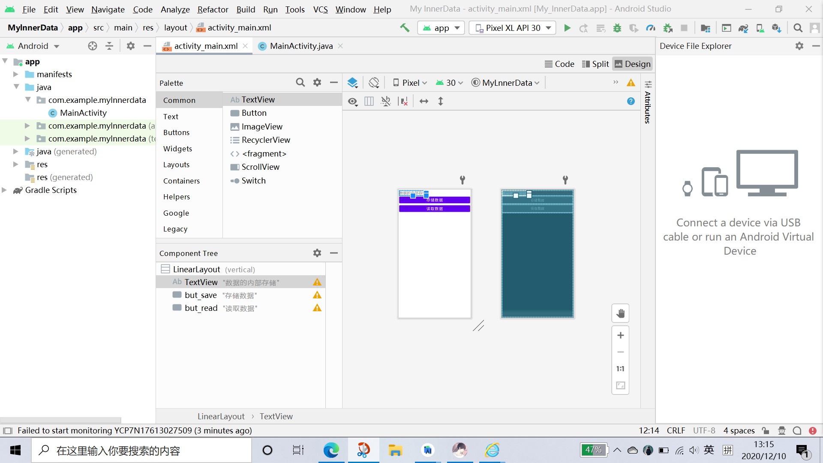Click the Orientation for Preview icon
The image size is (823, 463).
374,83
